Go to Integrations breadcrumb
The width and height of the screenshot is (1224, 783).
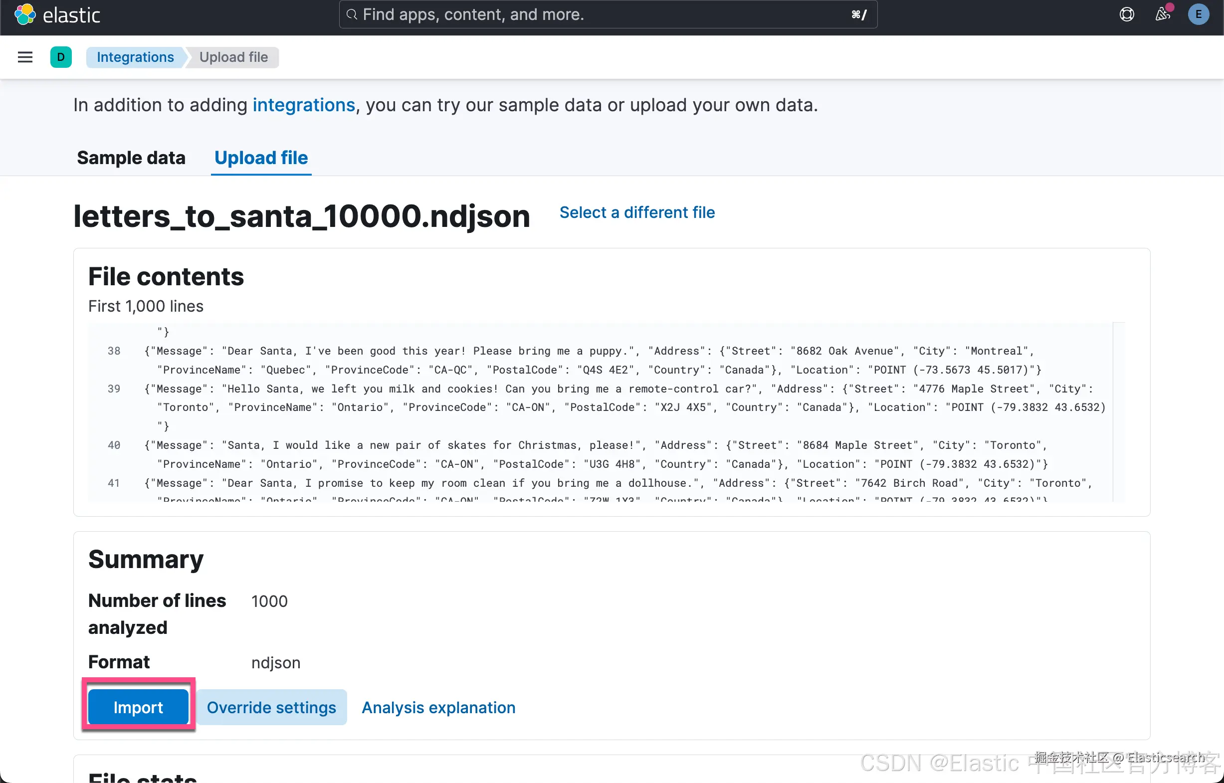coord(135,57)
